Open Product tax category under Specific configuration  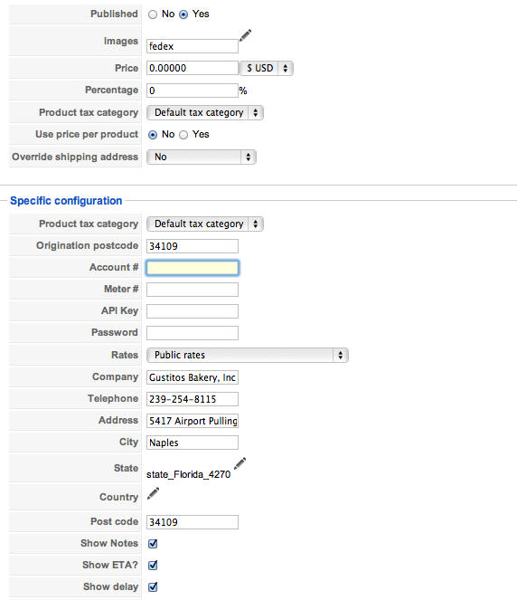click(205, 224)
